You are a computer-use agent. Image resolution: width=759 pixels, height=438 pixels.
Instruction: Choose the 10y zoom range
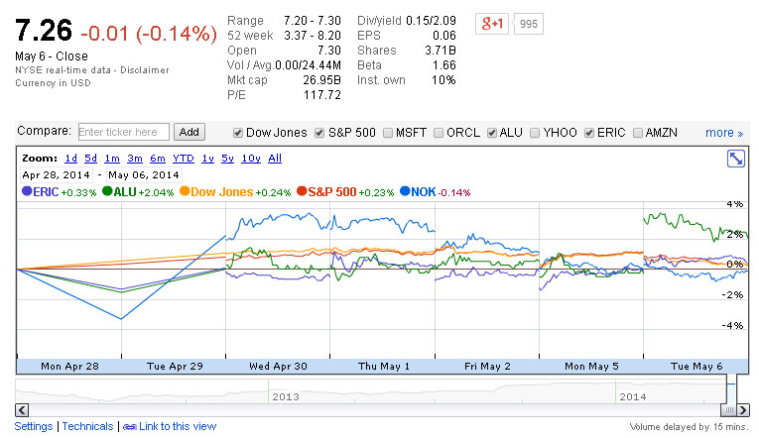point(251,159)
